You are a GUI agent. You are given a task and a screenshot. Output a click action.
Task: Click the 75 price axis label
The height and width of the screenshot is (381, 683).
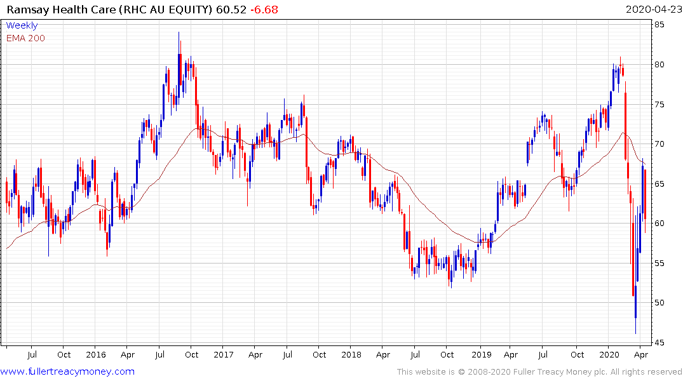coord(659,105)
